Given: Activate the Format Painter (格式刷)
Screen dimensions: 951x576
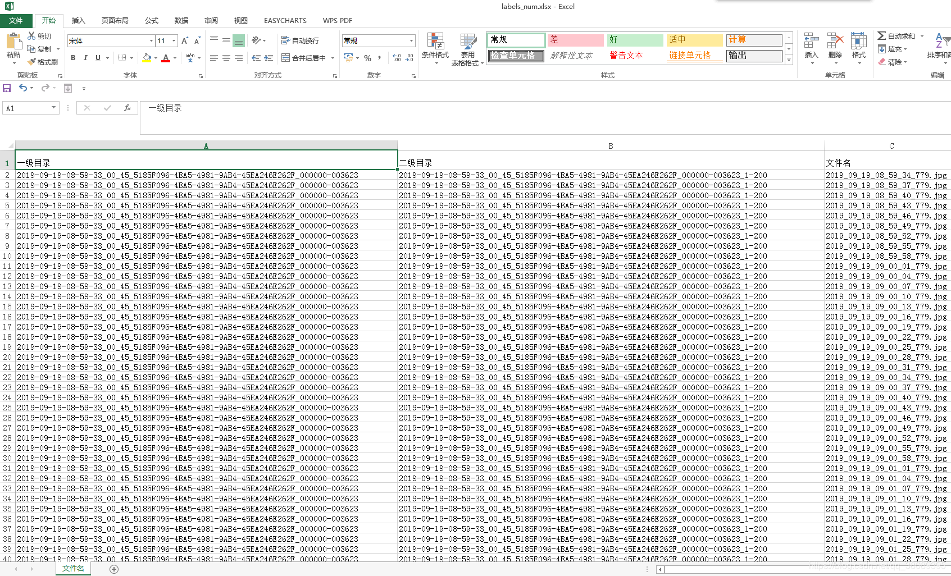Looking at the screenshot, I should [43, 62].
